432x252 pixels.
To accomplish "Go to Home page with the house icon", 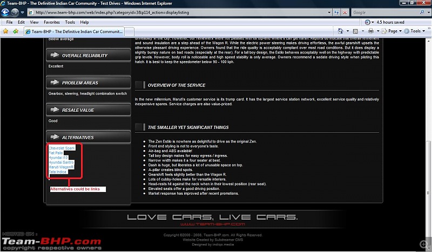I will (x=341, y=31).
